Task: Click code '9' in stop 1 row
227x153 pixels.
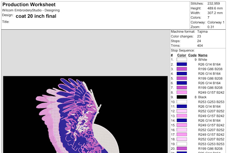Action: tap(195, 60)
